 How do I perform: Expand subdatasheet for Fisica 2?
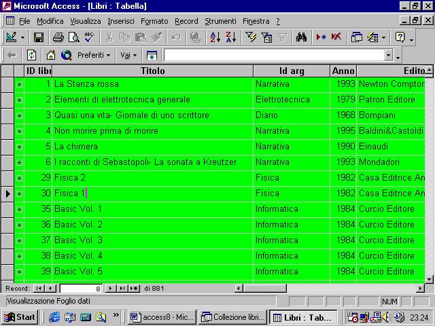[x=19, y=178]
